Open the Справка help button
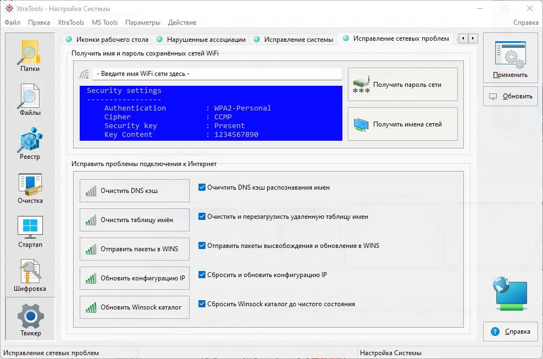This screenshot has height=359, width=543. [510, 332]
